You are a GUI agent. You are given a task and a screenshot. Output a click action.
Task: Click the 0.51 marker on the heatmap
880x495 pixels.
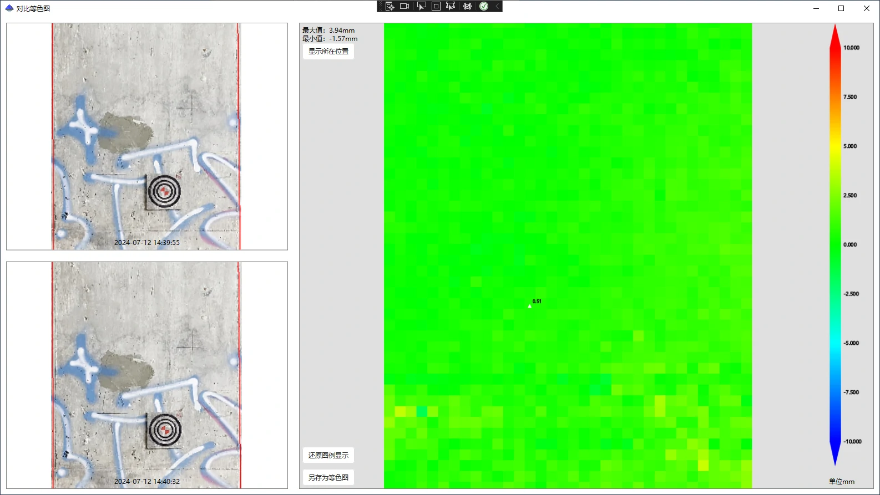click(x=530, y=305)
